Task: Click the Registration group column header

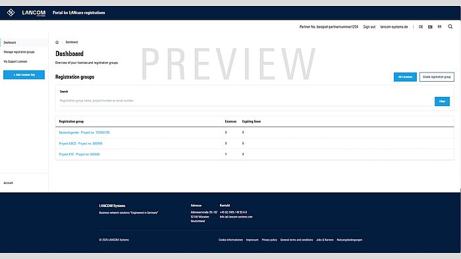Action: pyautogui.click(x=71, y=121)
